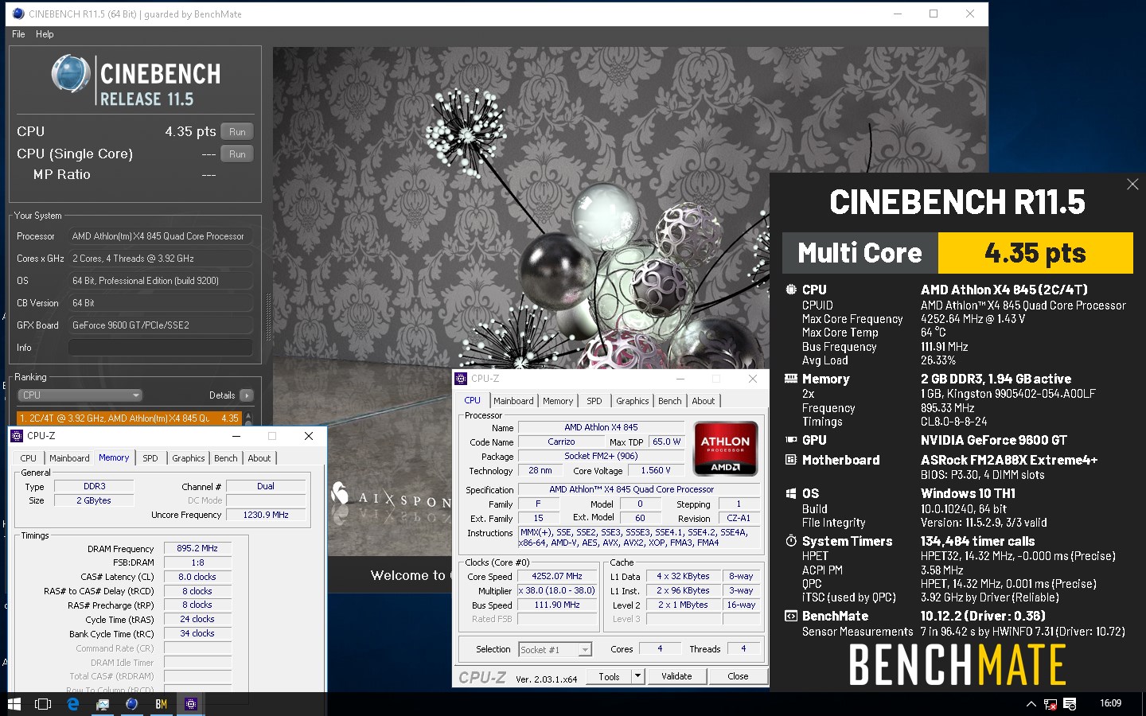Click the GPU icon in BenchMate panel
Image resolution: width=1146 pixels, height=716 pixels.
(x=791, y=440)
